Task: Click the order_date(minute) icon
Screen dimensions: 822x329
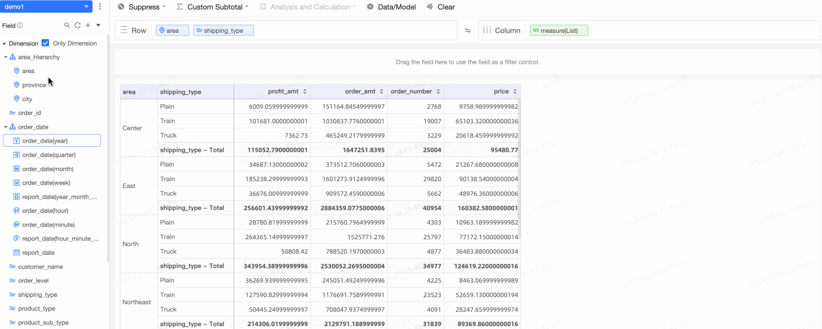Action: pyautogui.click(x=17, y=225)
